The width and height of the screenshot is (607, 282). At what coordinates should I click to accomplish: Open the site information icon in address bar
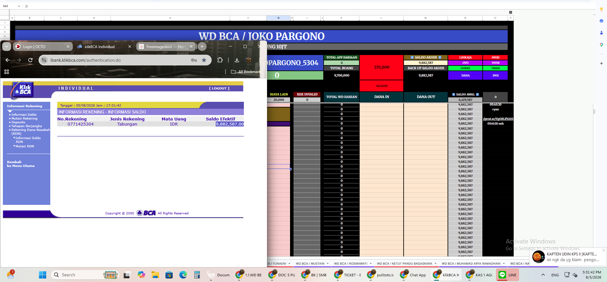[44, 60]
